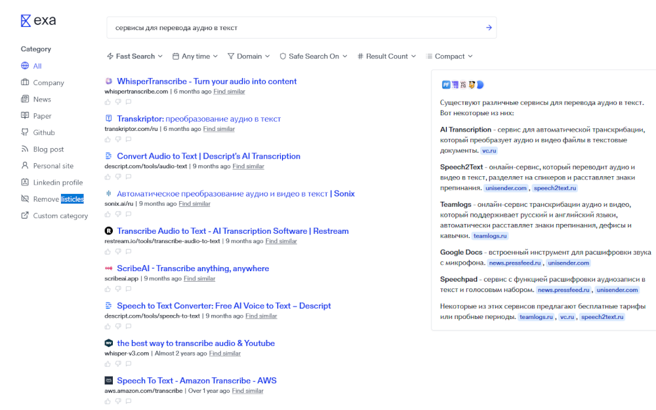Viewport: 656px width, 410px height.
Task: Open unisender.com citation under Speechpad
Action: pos(617,290)
